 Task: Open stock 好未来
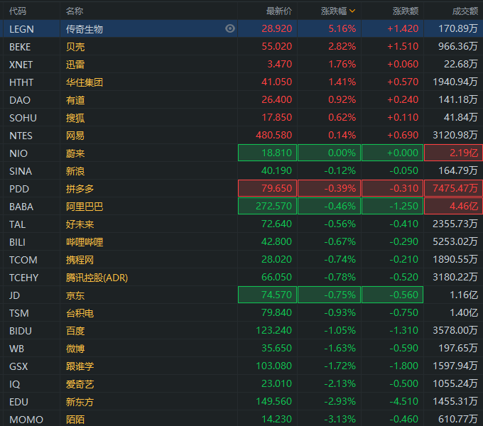pyautogui.click(x=80, y=224)
